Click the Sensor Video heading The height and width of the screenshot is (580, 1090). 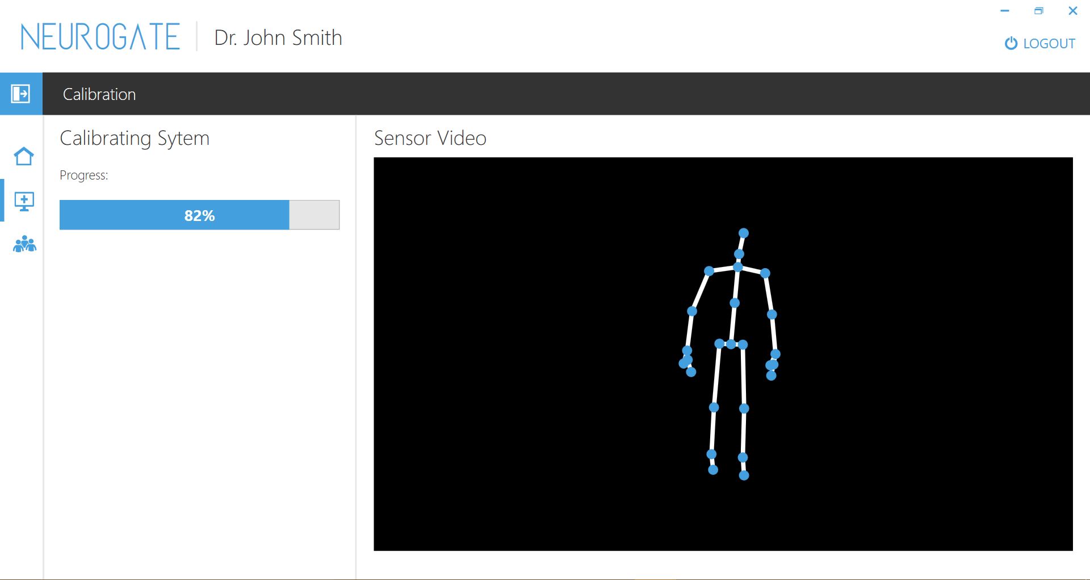tap(430, 138)
